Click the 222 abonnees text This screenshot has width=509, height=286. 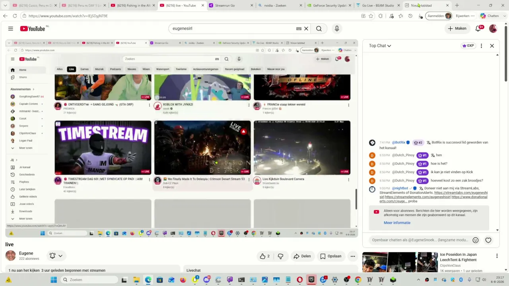tap(29, 259)
